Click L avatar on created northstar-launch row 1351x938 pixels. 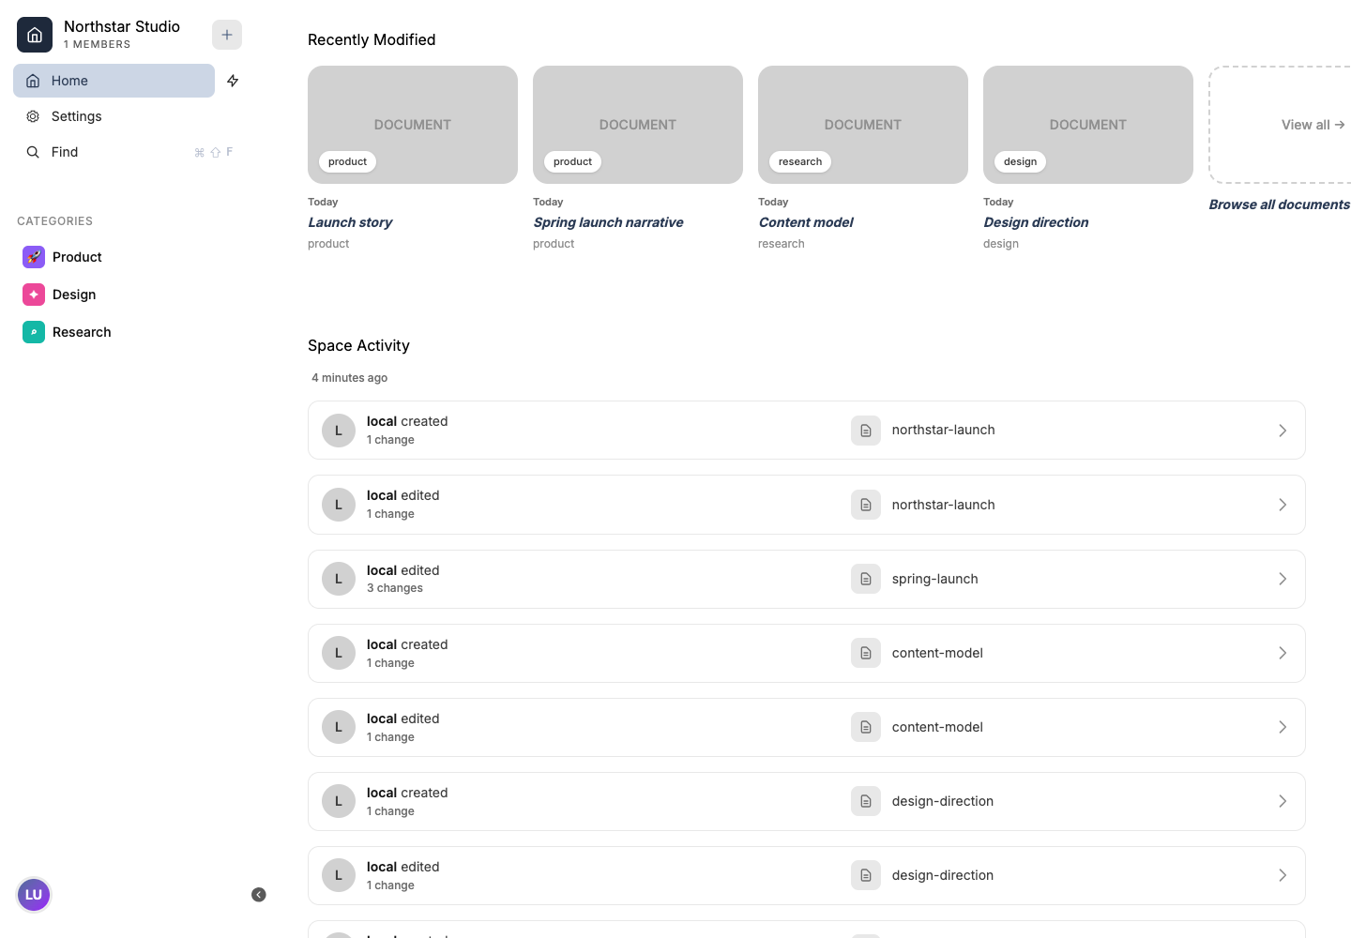(x=339, y=431)
